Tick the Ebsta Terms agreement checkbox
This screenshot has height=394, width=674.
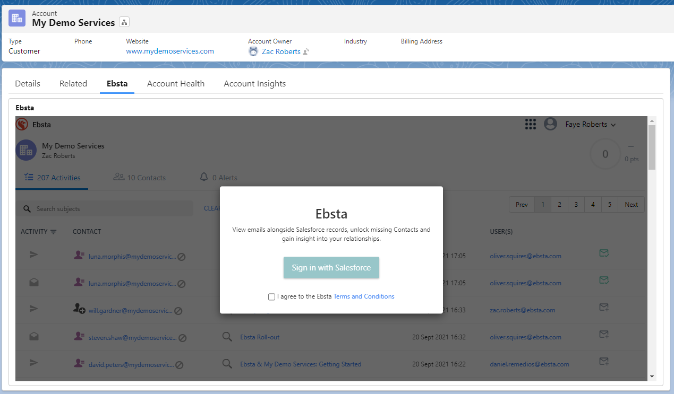272,297
